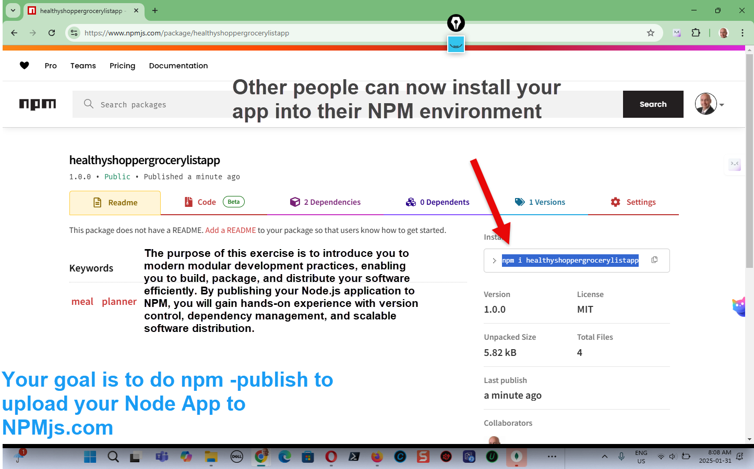754x469 pixels.
Task: Click the black Search button
Action: click(x=653, y=104)
